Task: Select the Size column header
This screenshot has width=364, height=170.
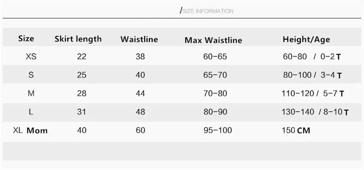Action: (26, 38)
